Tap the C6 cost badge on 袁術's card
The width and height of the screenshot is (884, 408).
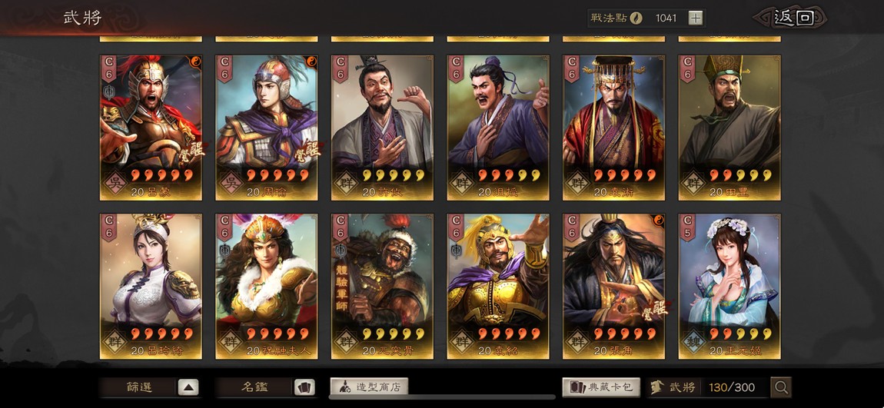[x=572, y=69]
